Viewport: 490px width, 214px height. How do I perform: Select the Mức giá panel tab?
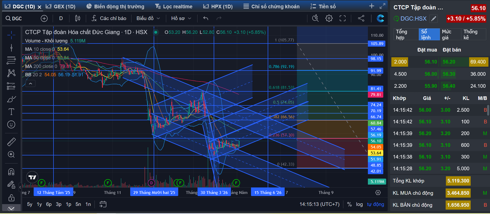pos(450,34)
